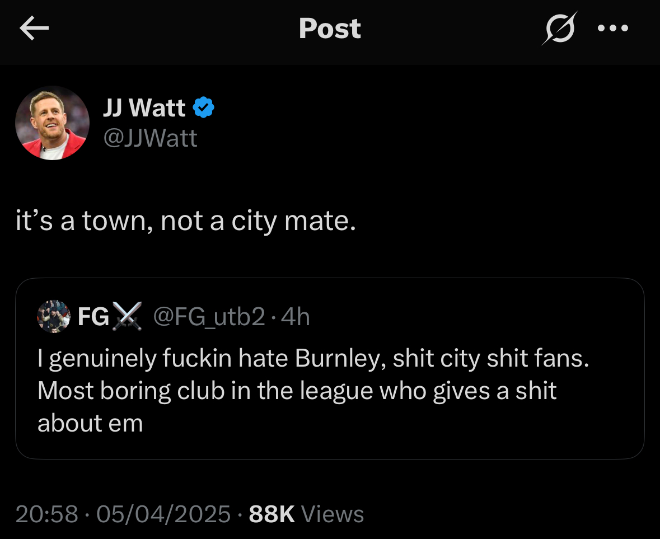Tap the "about em" quoted text line
Viewport: 660px width, 539px height.
pyautogui.click(x=90, y=423)
